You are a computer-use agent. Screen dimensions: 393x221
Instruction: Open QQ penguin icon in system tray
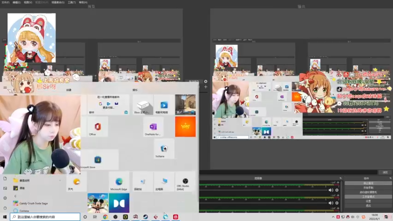348,217
